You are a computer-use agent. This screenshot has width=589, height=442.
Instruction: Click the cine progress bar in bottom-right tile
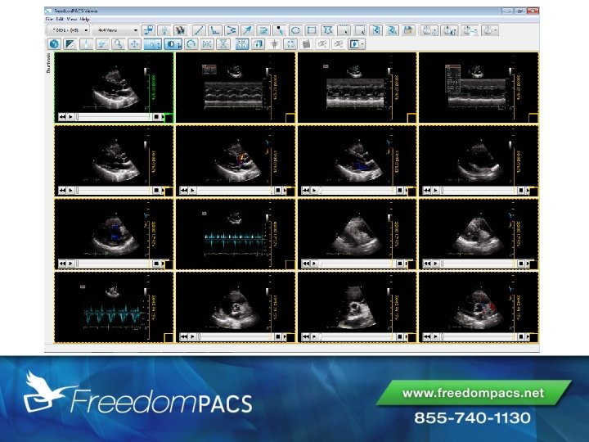(479, 336)
